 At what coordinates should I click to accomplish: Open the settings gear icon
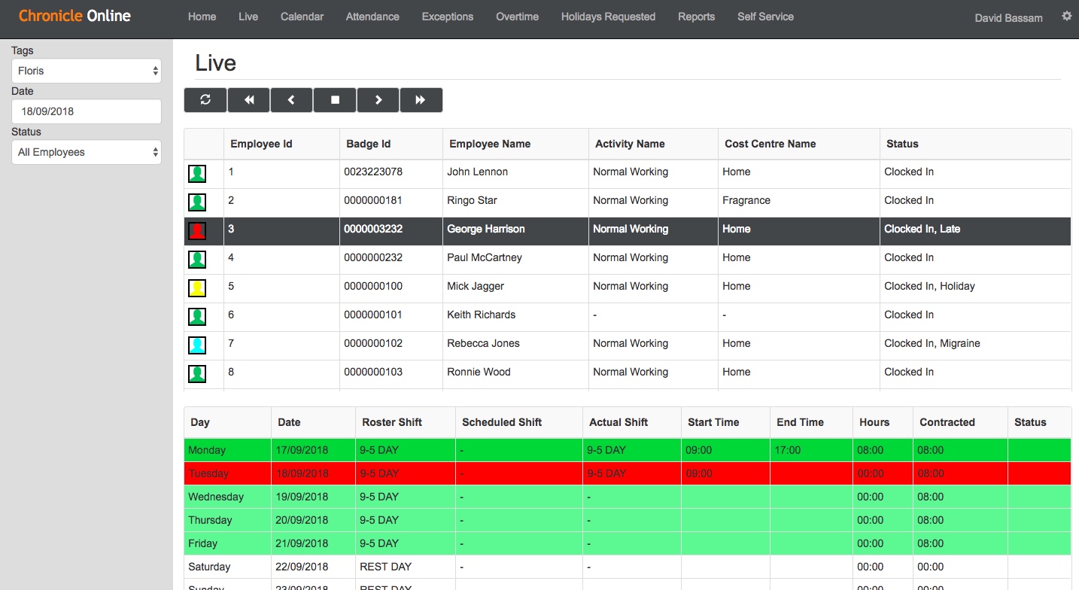pos(1066,16)
